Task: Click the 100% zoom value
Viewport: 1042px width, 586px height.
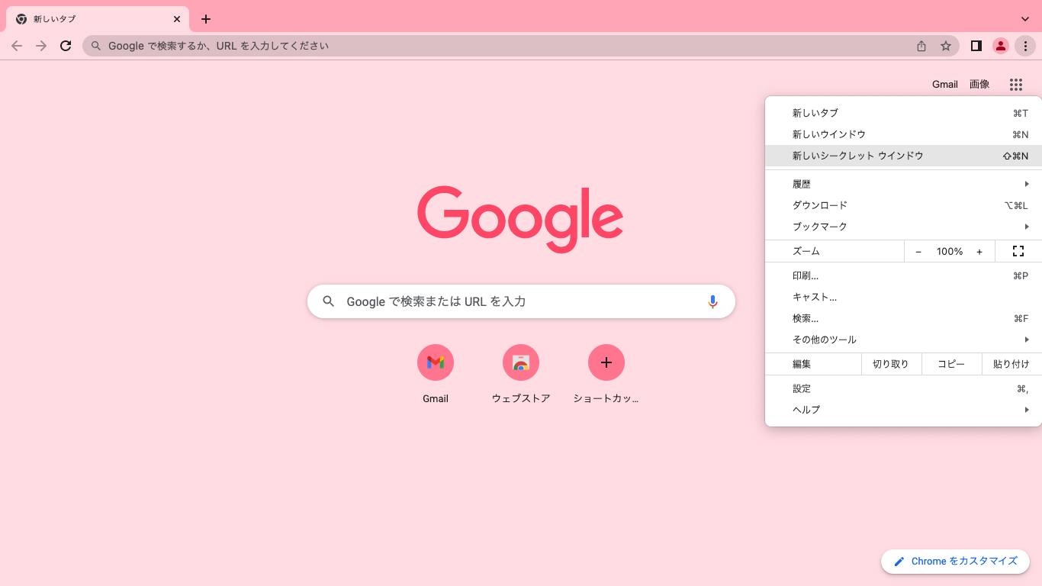Action: point(950,251)
